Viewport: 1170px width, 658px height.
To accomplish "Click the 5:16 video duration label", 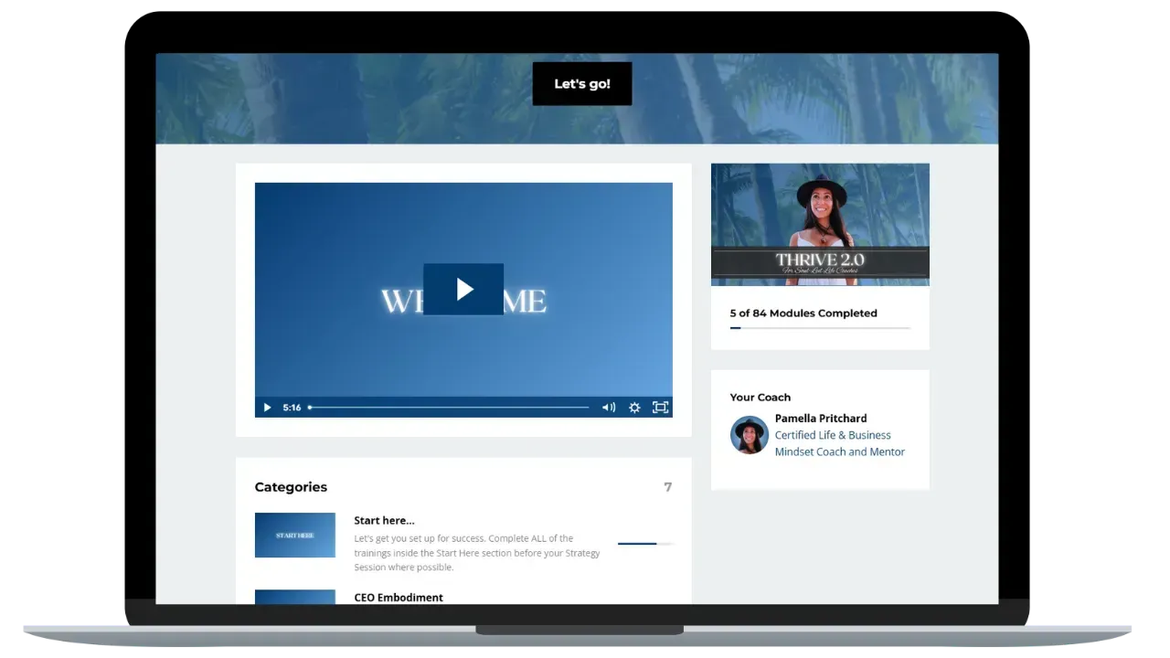I will (x=292, y=408).
